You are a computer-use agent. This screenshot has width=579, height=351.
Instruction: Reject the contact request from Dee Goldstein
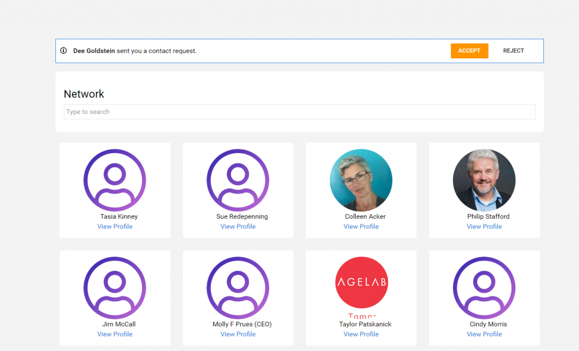coord(513,51)
